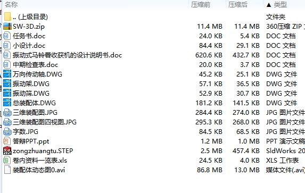Click the 任务书.doc document icon
This screenshot has width=305, height=193.
tap(6, 36)
